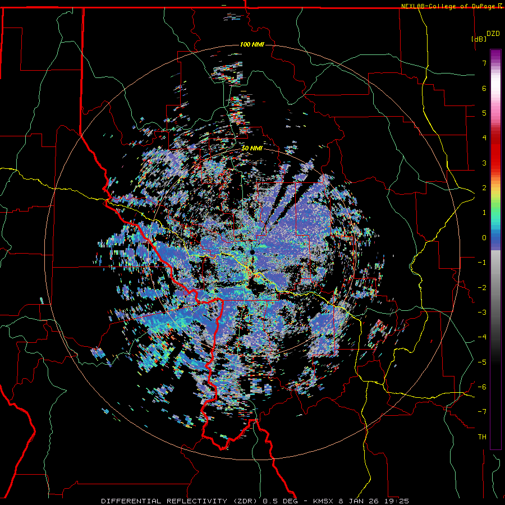Click the -7 value on color scale
This screenshot has height=505, width=505.
(x=482, y=412)
